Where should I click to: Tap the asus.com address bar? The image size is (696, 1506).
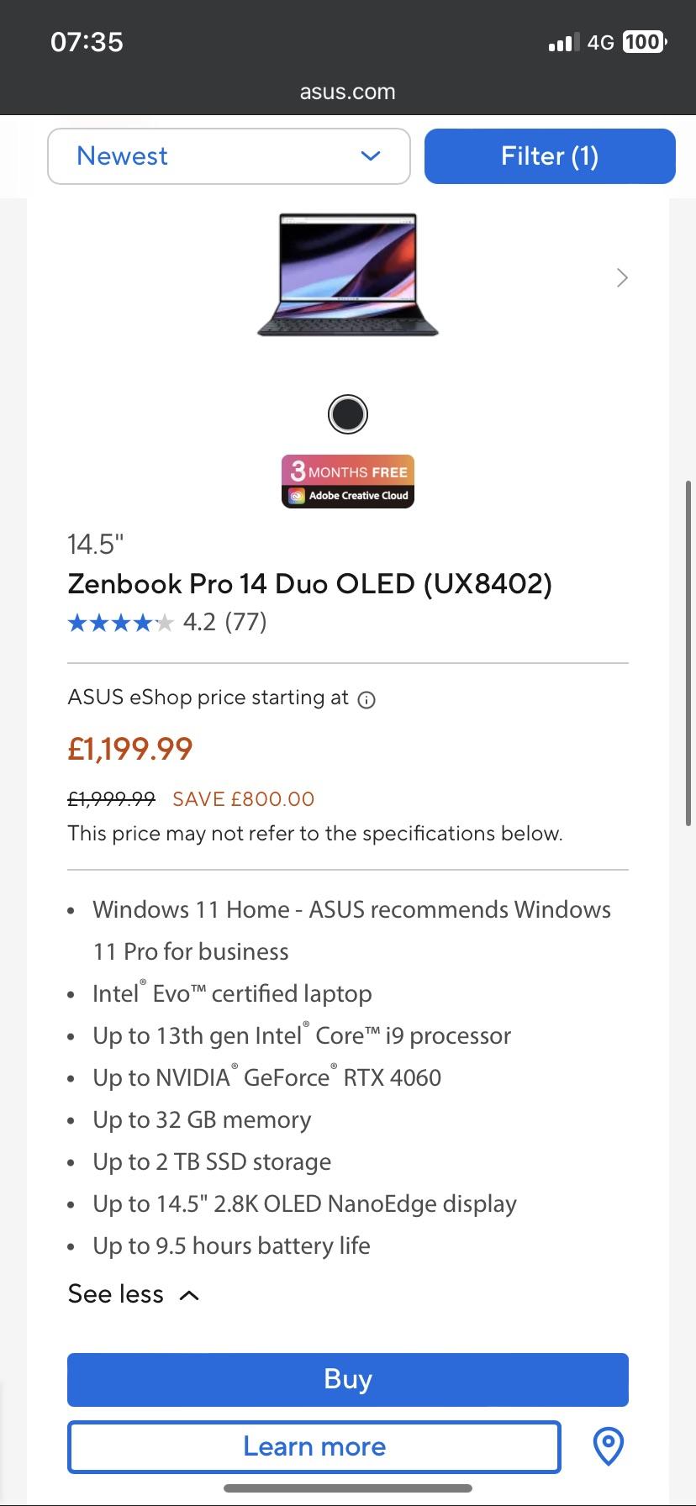pyautogui.click(x=348, y=92)
